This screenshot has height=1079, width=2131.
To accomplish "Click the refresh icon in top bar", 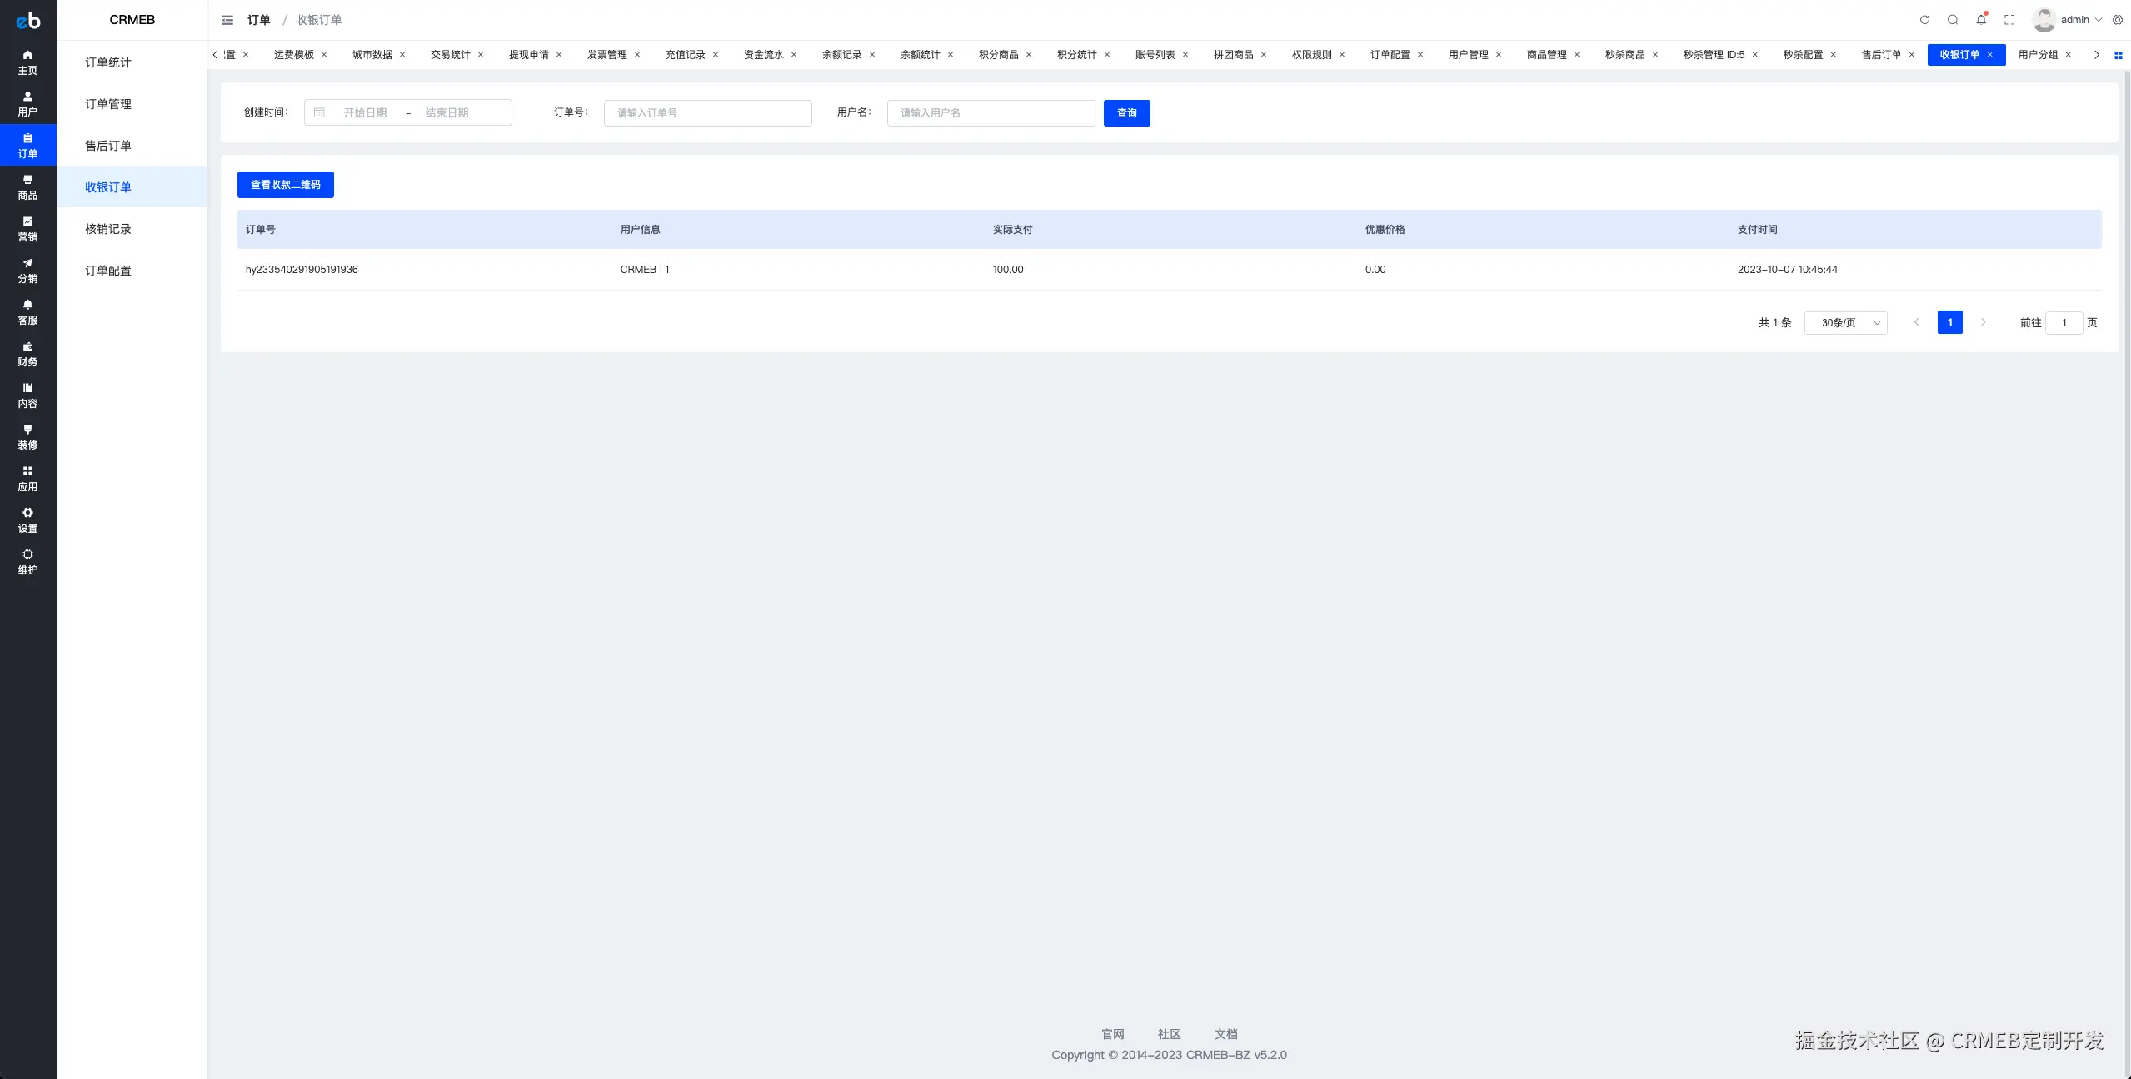I will (1924, 20).
